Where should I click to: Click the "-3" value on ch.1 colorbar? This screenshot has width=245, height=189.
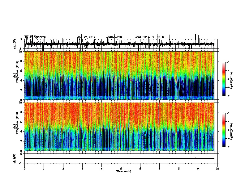click(x=228, y=62)
